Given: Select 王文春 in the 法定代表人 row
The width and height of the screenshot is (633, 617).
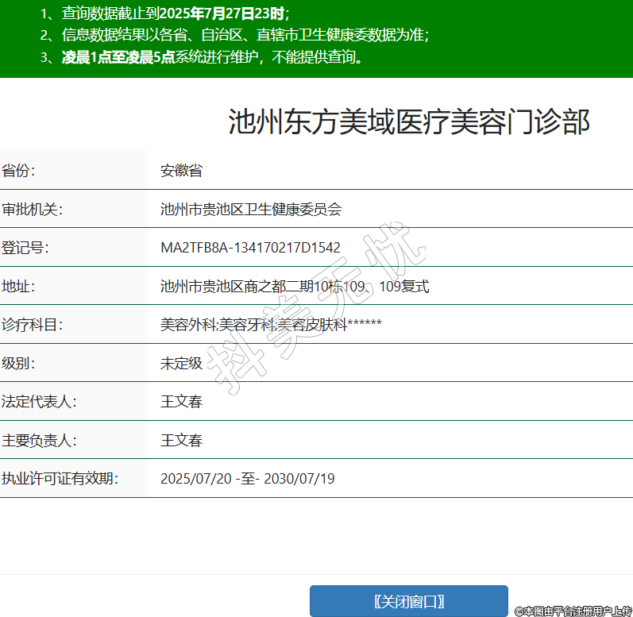Looking at the screenshot, I should 181,402.
